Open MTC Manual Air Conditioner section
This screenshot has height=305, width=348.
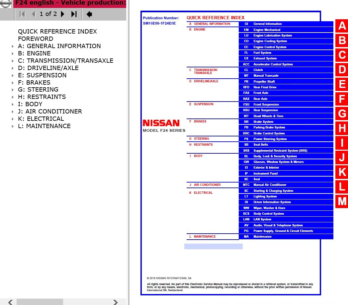pos(286,185)
